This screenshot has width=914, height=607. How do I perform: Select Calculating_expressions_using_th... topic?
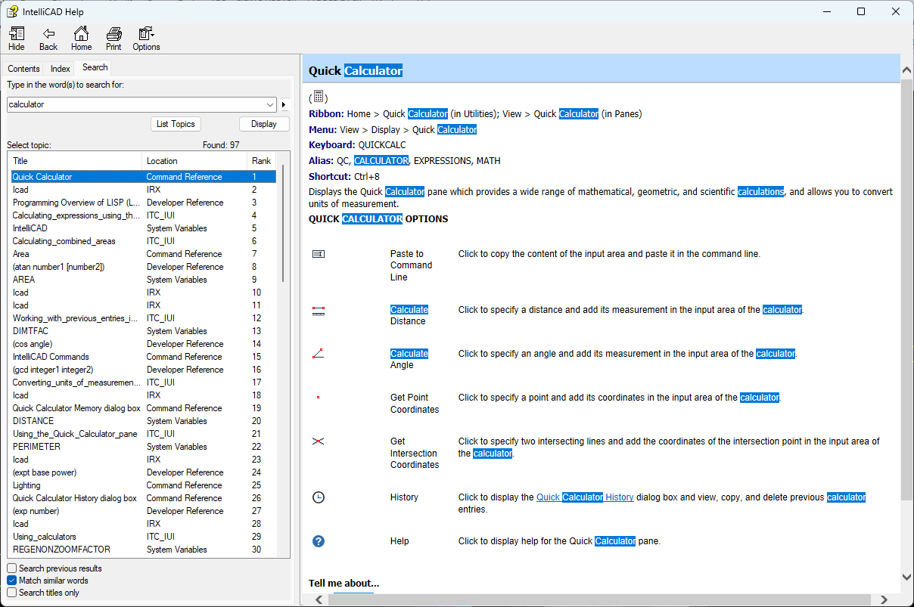click(143, 215)
